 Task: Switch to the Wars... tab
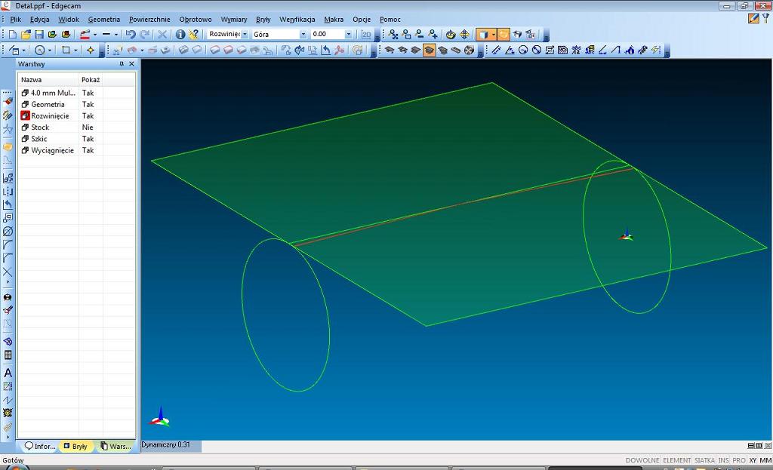coord(115,446)
